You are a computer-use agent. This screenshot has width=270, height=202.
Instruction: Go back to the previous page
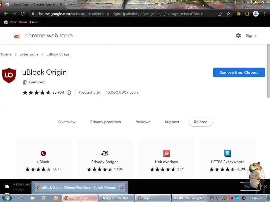tap(6, 14)
